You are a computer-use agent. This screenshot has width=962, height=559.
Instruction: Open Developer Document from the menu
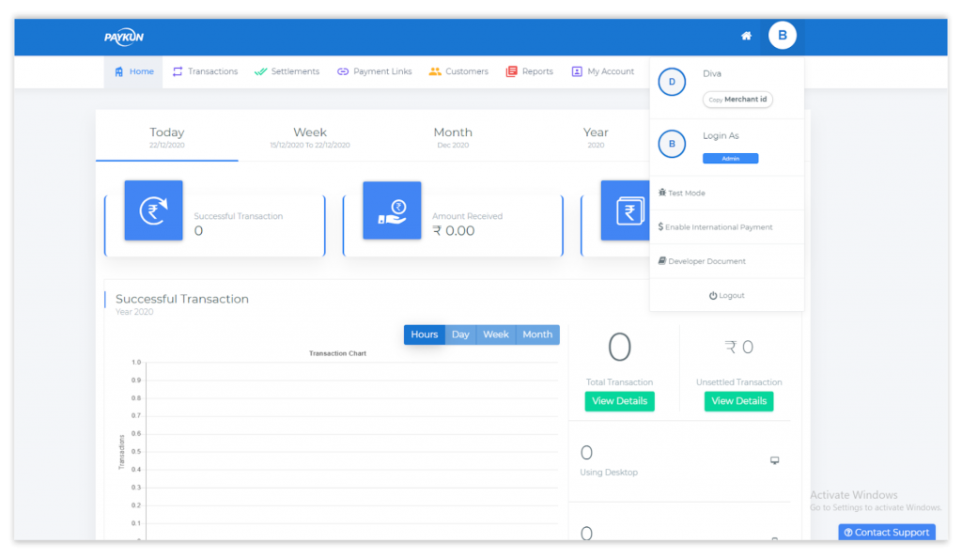click(702, 261)
